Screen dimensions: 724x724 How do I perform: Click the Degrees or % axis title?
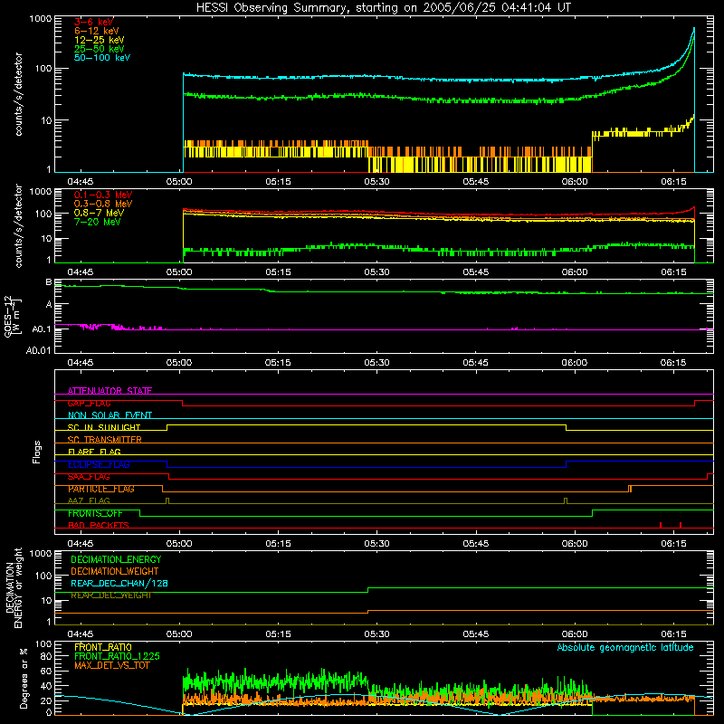click(24, 678)
